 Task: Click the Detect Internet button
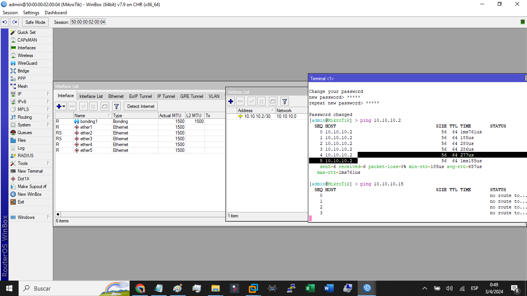click(x=141, y=106)
